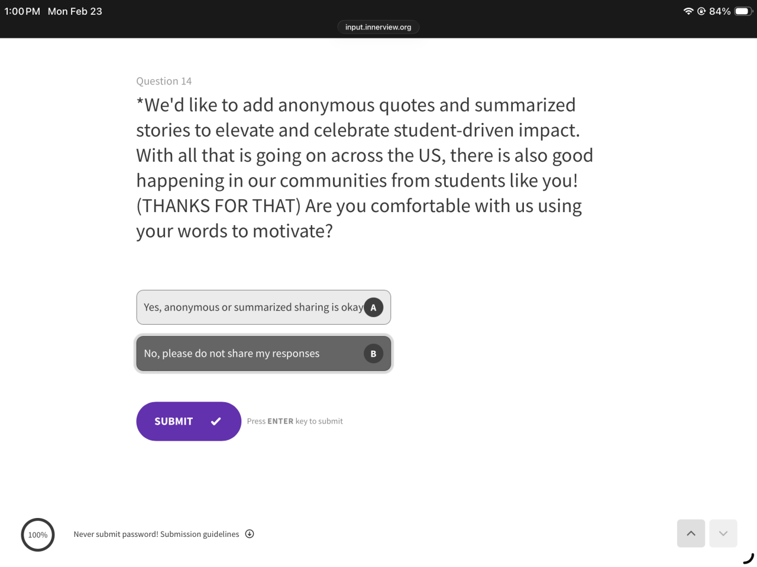757x567 pixels.
Task: Go to previous question with up chevron
Action: [x=691, y=533]
